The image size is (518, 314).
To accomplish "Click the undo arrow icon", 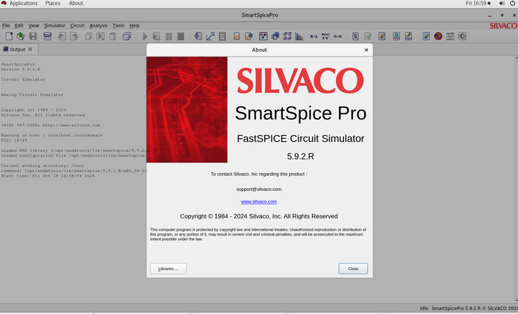I will (62, 37).
